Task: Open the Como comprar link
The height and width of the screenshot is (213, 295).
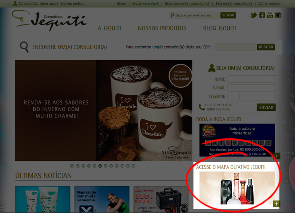Action: click(x=269, y=3)
